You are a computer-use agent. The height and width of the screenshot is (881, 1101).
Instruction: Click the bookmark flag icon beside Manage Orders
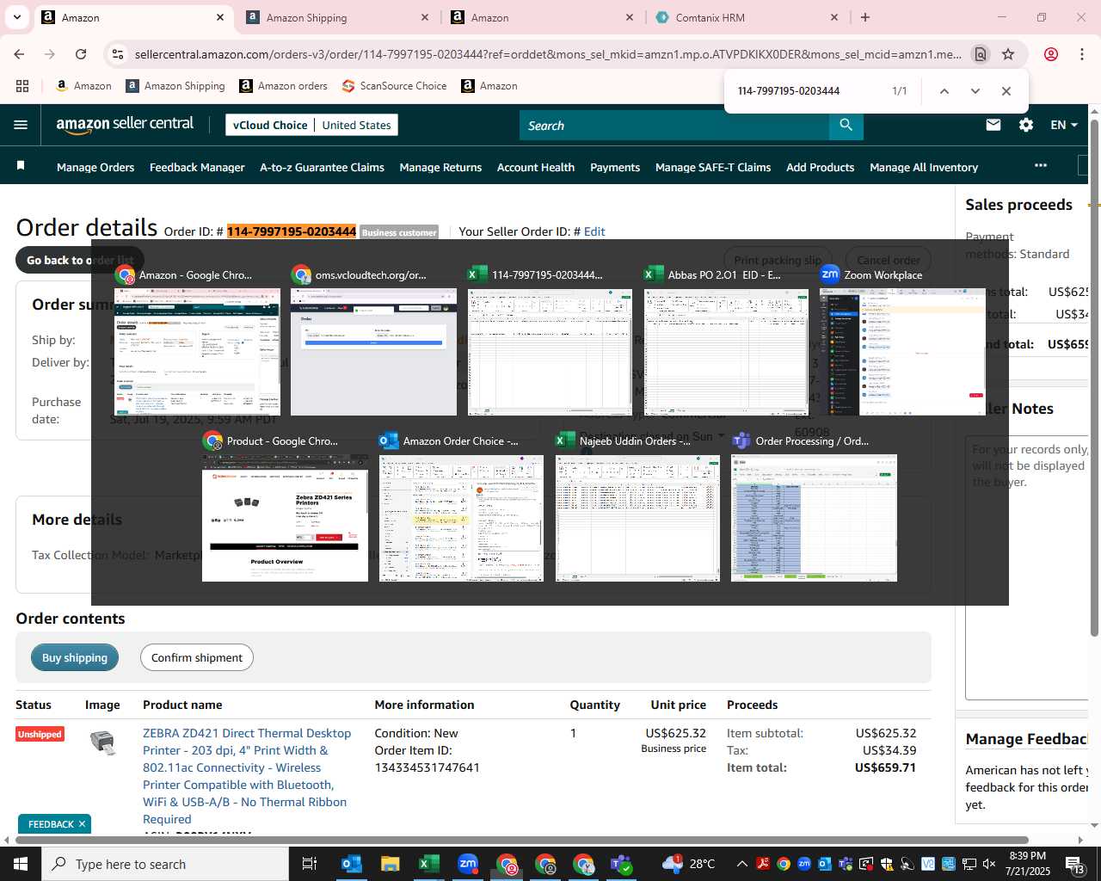(x=21, y=165)
